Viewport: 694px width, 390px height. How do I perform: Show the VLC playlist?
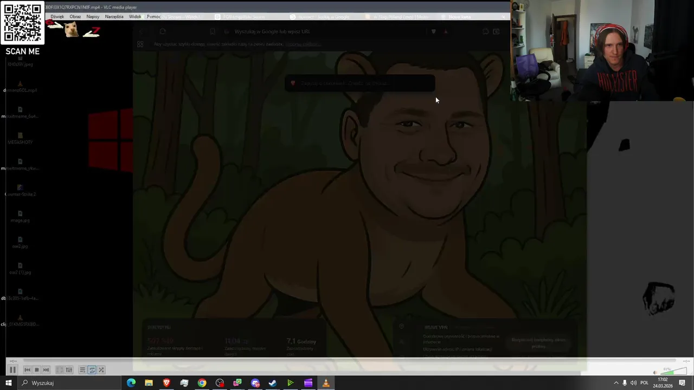(82, 370)
